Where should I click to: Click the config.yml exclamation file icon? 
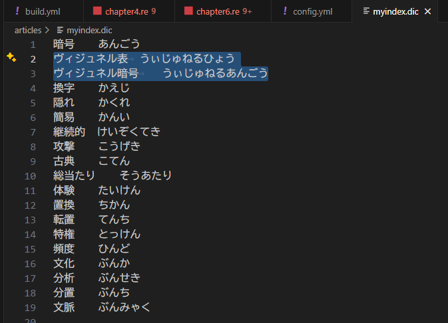tap(286, 11)
